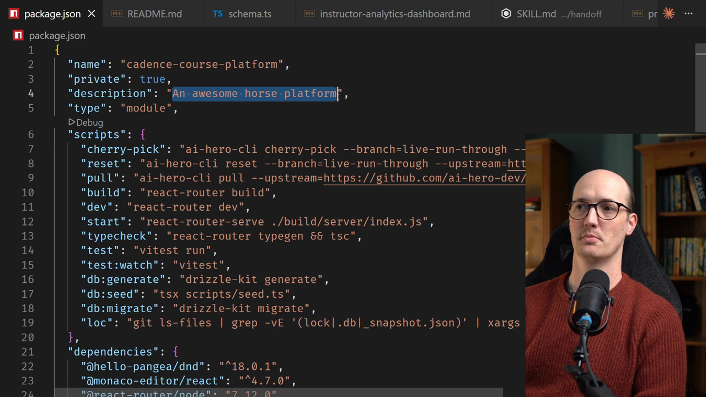Click the "description" key on line 4
This screenshot has width=706, height=397.
(110, 94)
